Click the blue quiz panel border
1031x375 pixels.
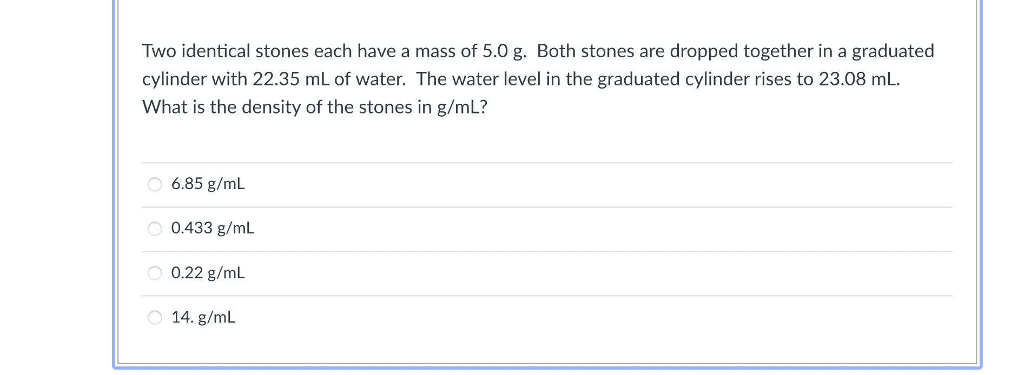pos(115,189)
